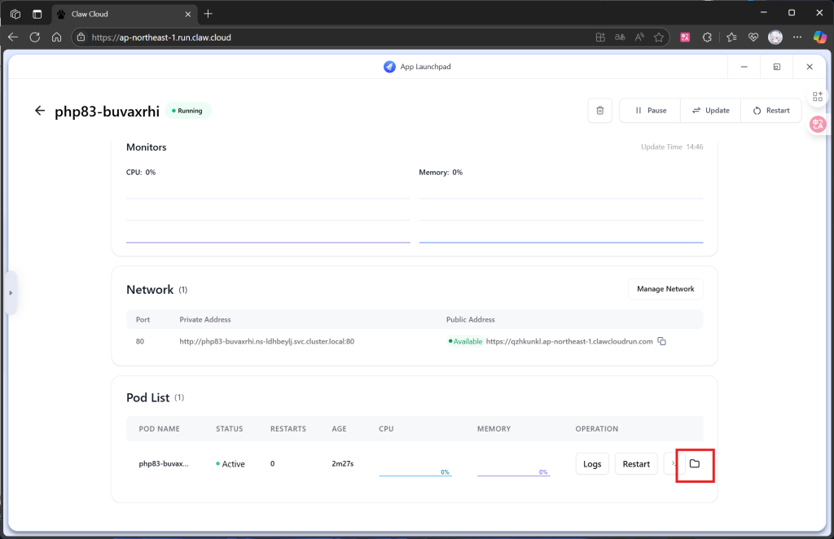Select the private address cluster.local text
This screenshot has height=539, width=834.
pyautogui.click(x=267, y=341)
